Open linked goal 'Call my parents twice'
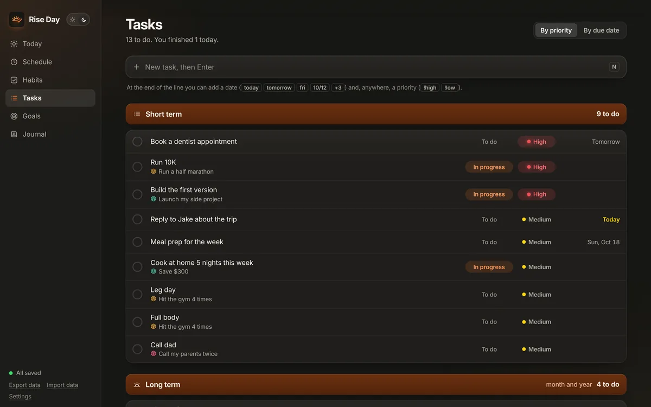 [x=184, y=354]
